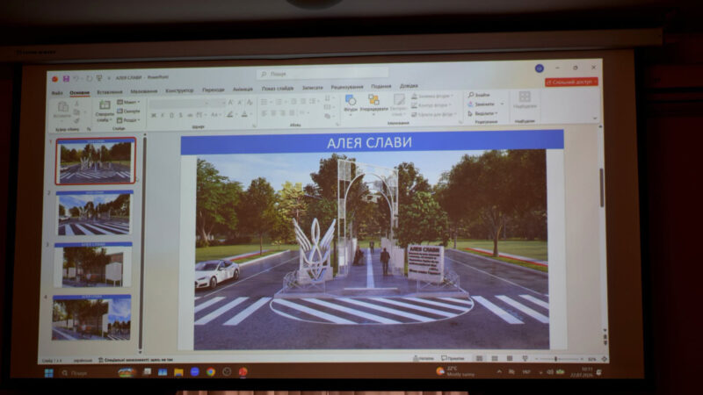Pick text highlight color button

coord(230,115)
